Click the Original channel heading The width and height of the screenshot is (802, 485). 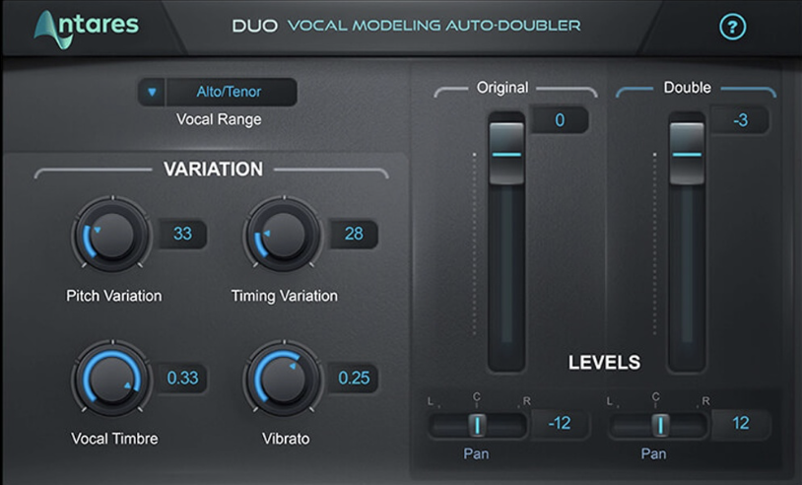point(502,88)
